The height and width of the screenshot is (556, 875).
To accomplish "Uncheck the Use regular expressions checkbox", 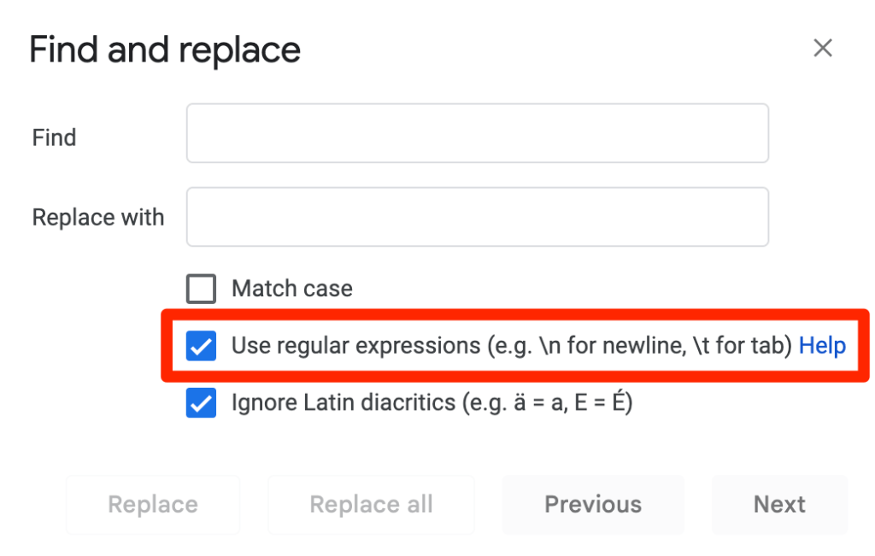I will [202, 346].
